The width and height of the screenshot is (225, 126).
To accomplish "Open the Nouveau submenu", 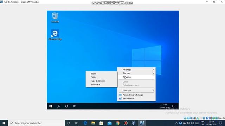I will 136,90.
